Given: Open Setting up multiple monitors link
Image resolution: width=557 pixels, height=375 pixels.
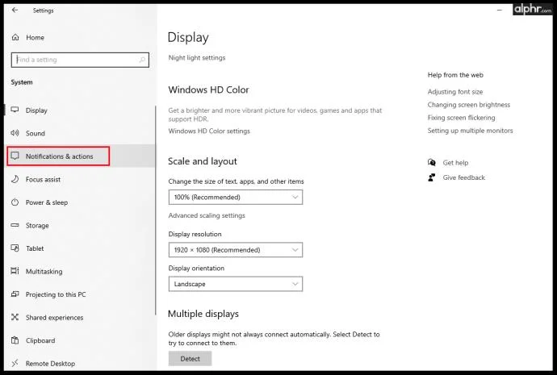Looking at the screenshot, I should (471, 131).
